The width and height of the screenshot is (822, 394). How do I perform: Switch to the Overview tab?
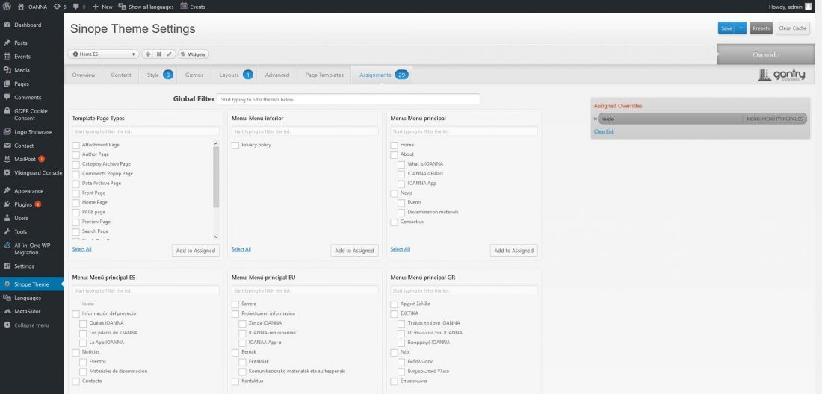[x=84, y=75]
